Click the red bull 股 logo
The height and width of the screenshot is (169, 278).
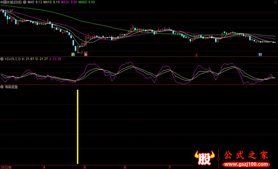[x=205, y=159]
